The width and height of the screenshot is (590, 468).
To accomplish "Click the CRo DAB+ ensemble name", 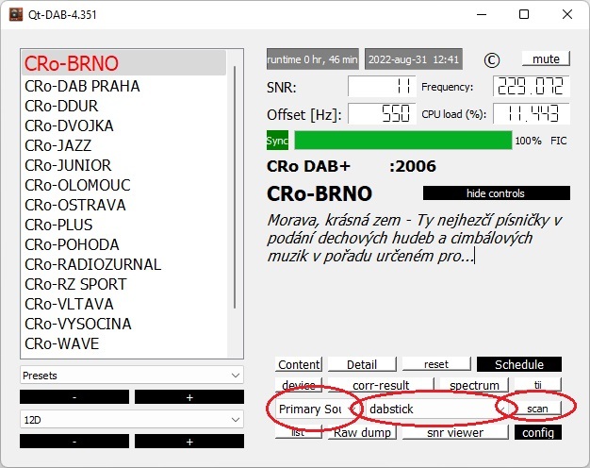I will point(308,166).
